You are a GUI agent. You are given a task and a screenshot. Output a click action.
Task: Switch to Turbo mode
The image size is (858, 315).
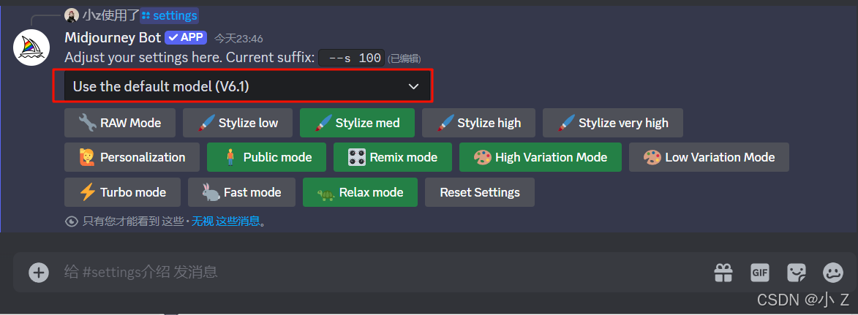[123, 192]
